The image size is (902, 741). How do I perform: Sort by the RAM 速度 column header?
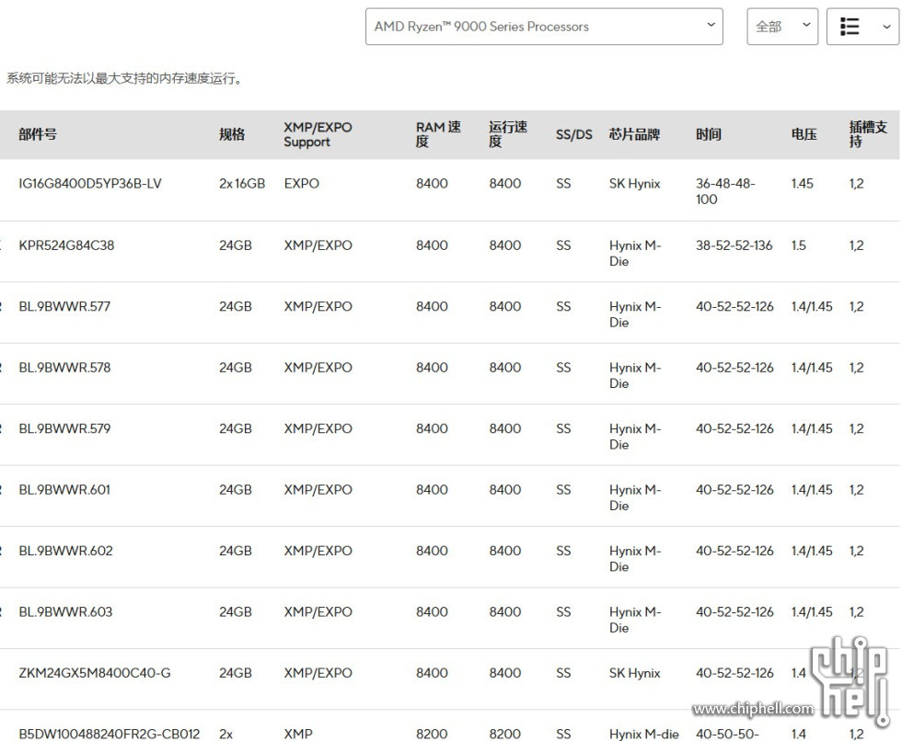coord(437,134)
